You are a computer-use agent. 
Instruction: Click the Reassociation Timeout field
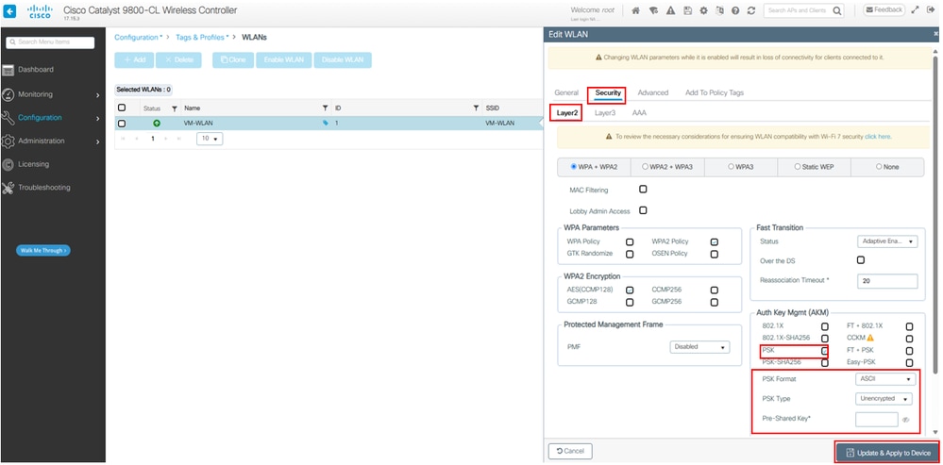coord(887,281)
